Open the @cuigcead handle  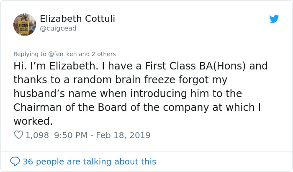[58, 28]
